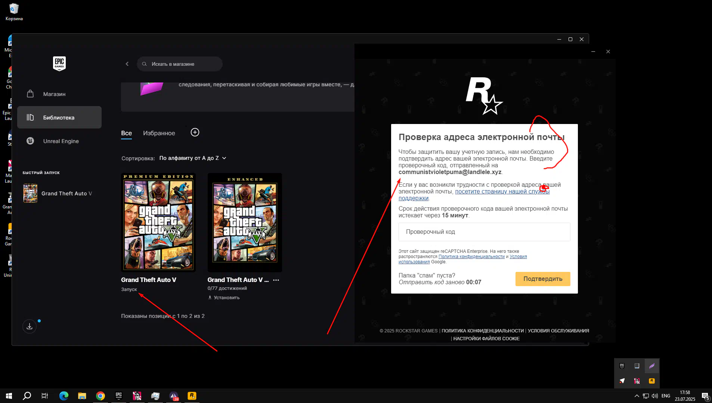Click the Rockstar Games logo
The height and width of the screenshot is (403, 712).
(x=485, y=96)
